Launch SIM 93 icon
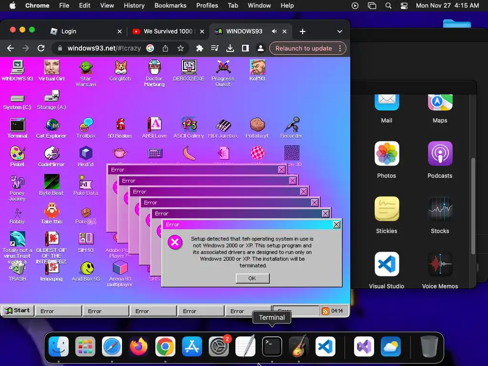Image resolution: width=488 pixels, height=366 pixels. pyautogui.click(x=86, y=243)
